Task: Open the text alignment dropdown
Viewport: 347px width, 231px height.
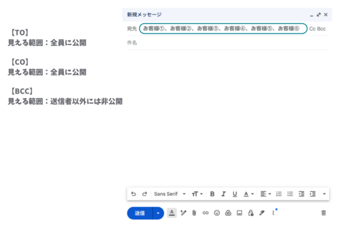Action: 265,194
